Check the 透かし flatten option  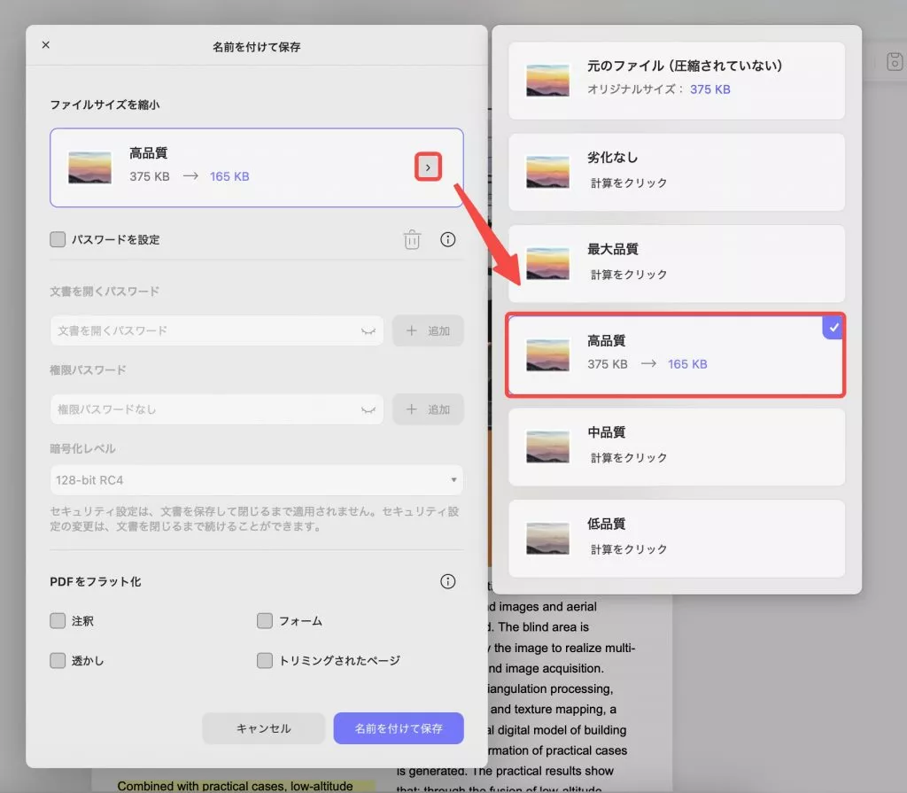pyautogui.click(x=58, y=660)
